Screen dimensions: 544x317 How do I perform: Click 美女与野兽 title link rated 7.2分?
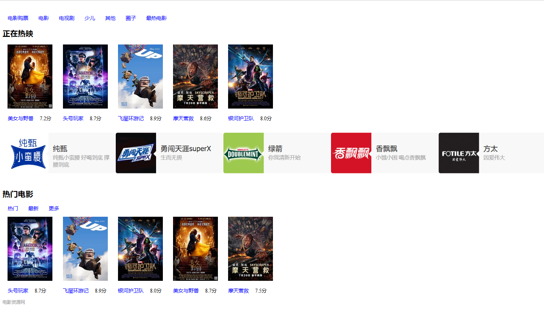[x=21, y=118]
